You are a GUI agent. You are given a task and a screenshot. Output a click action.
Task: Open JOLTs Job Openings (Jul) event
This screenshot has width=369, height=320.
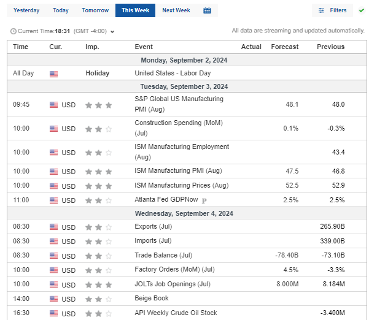pyautogui.click(x=173, y=284)
